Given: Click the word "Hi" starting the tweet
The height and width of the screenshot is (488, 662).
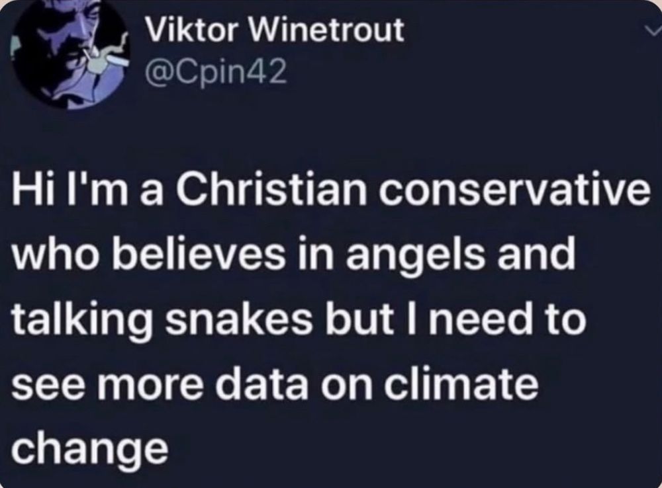Looking at the screenshot, I should point(30,192).
